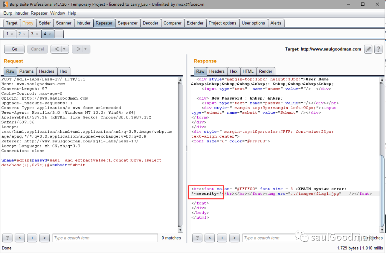Click the disabled Cancel button
Viewport: 386px width, 253px height.
pyautogui.click(x=38, y=49)
